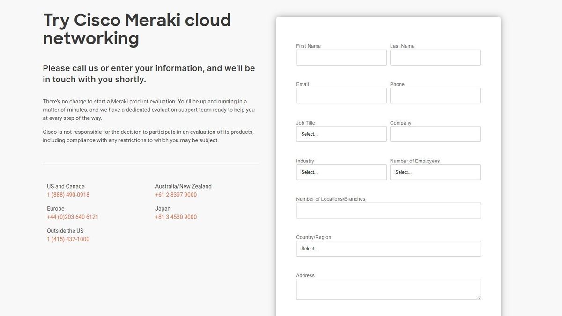Call the US and Canada number 1 (888) 490-0918

click(68, 194)
